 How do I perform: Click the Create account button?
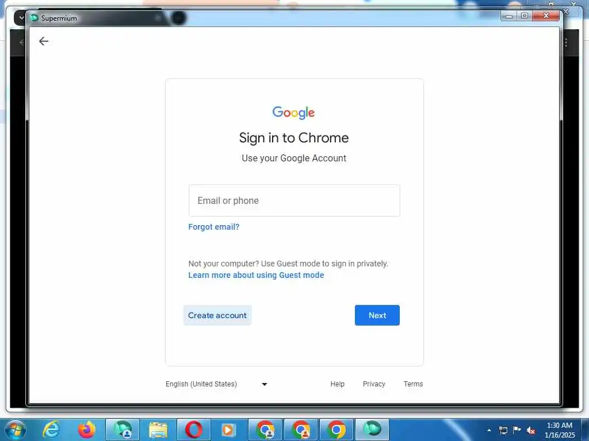pyautogui.click(x=217, y=315)
